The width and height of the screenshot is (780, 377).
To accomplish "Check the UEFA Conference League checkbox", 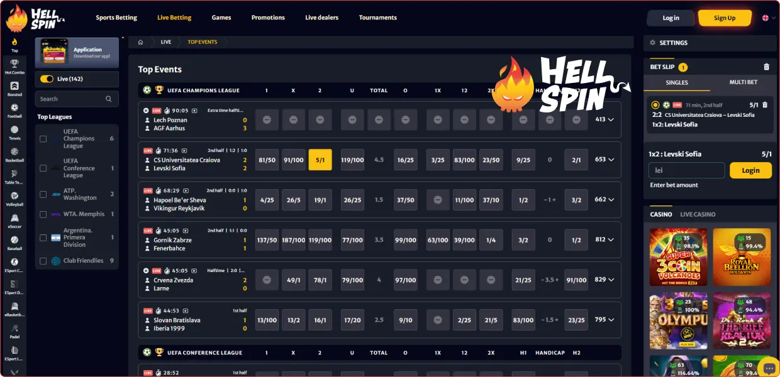I will (43, 168).
